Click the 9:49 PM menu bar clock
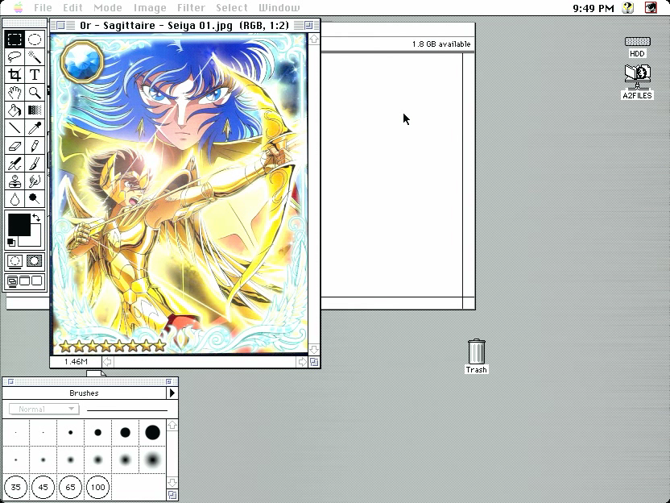Viewport: 670px width, 503px height. [x=593, y=8]
